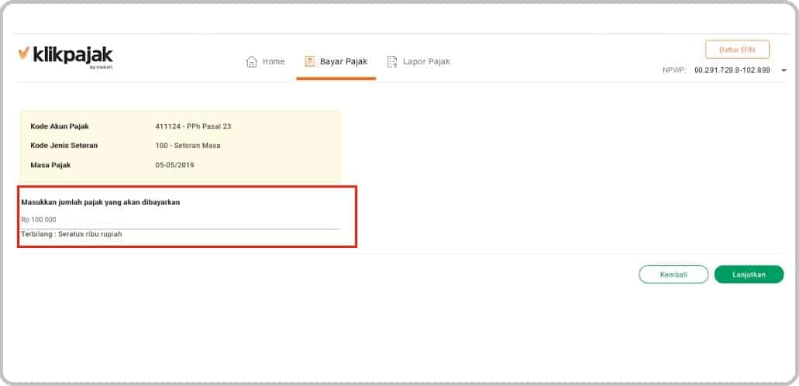Click the Terbilang Seratus ribu rupiah text
Viewport: 799px width, 386px height.
(x=71, y=234)
